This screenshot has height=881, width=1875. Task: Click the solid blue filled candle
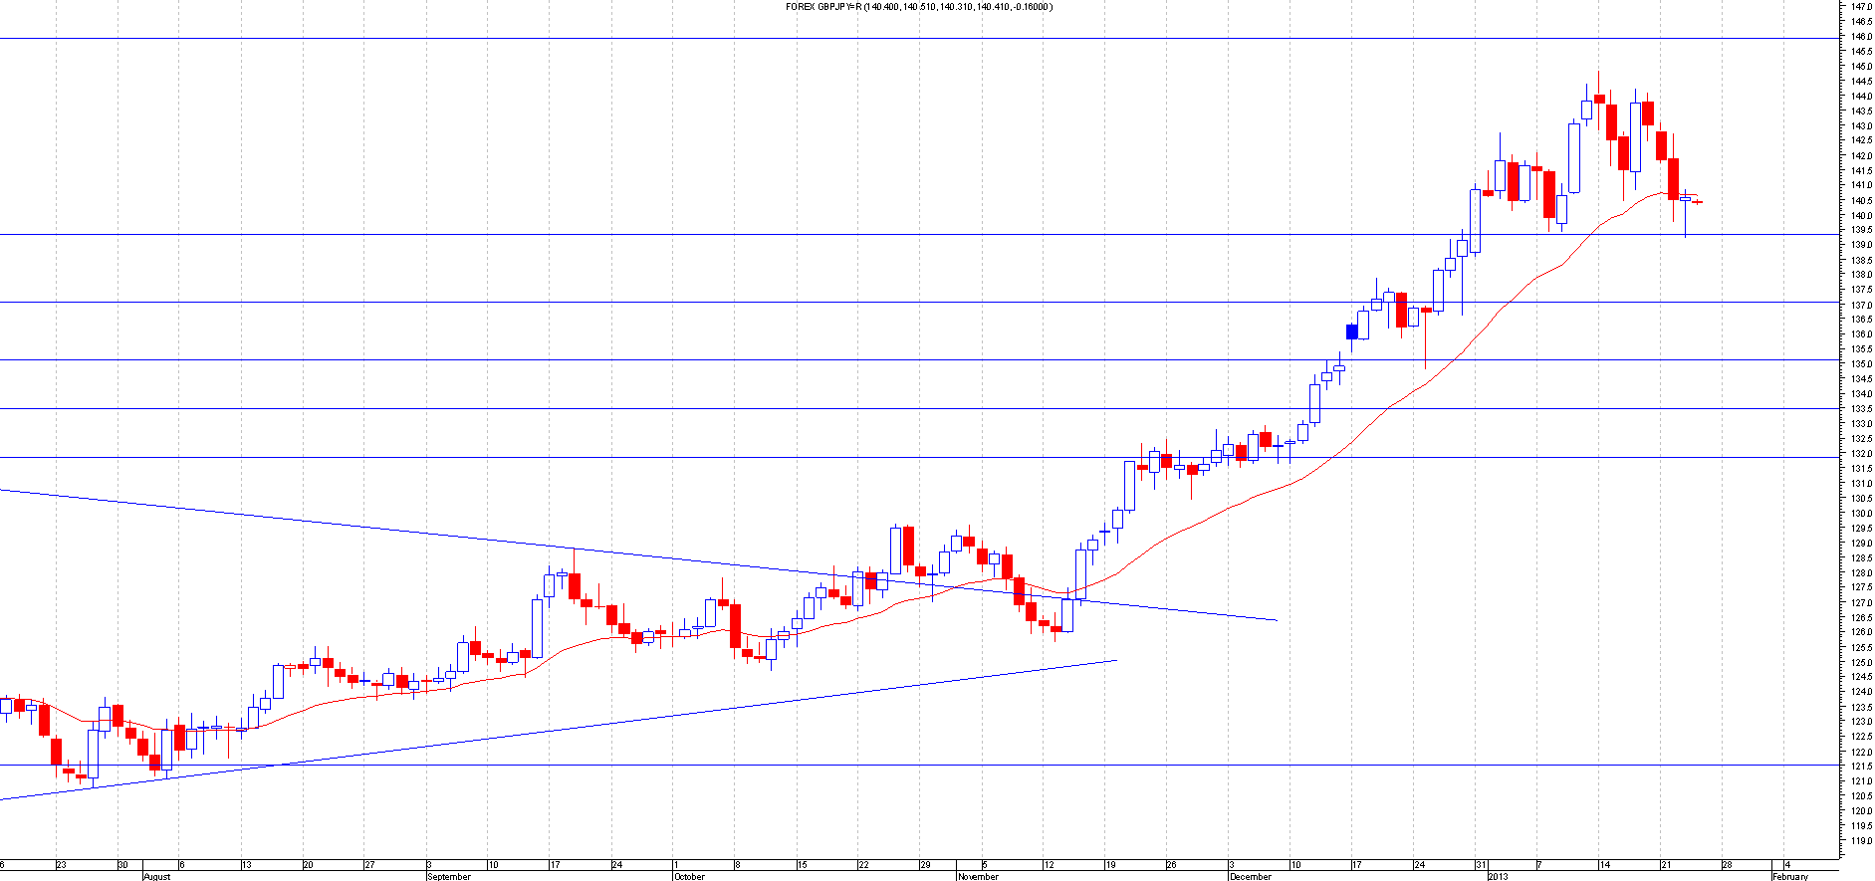pos(1351,331)
